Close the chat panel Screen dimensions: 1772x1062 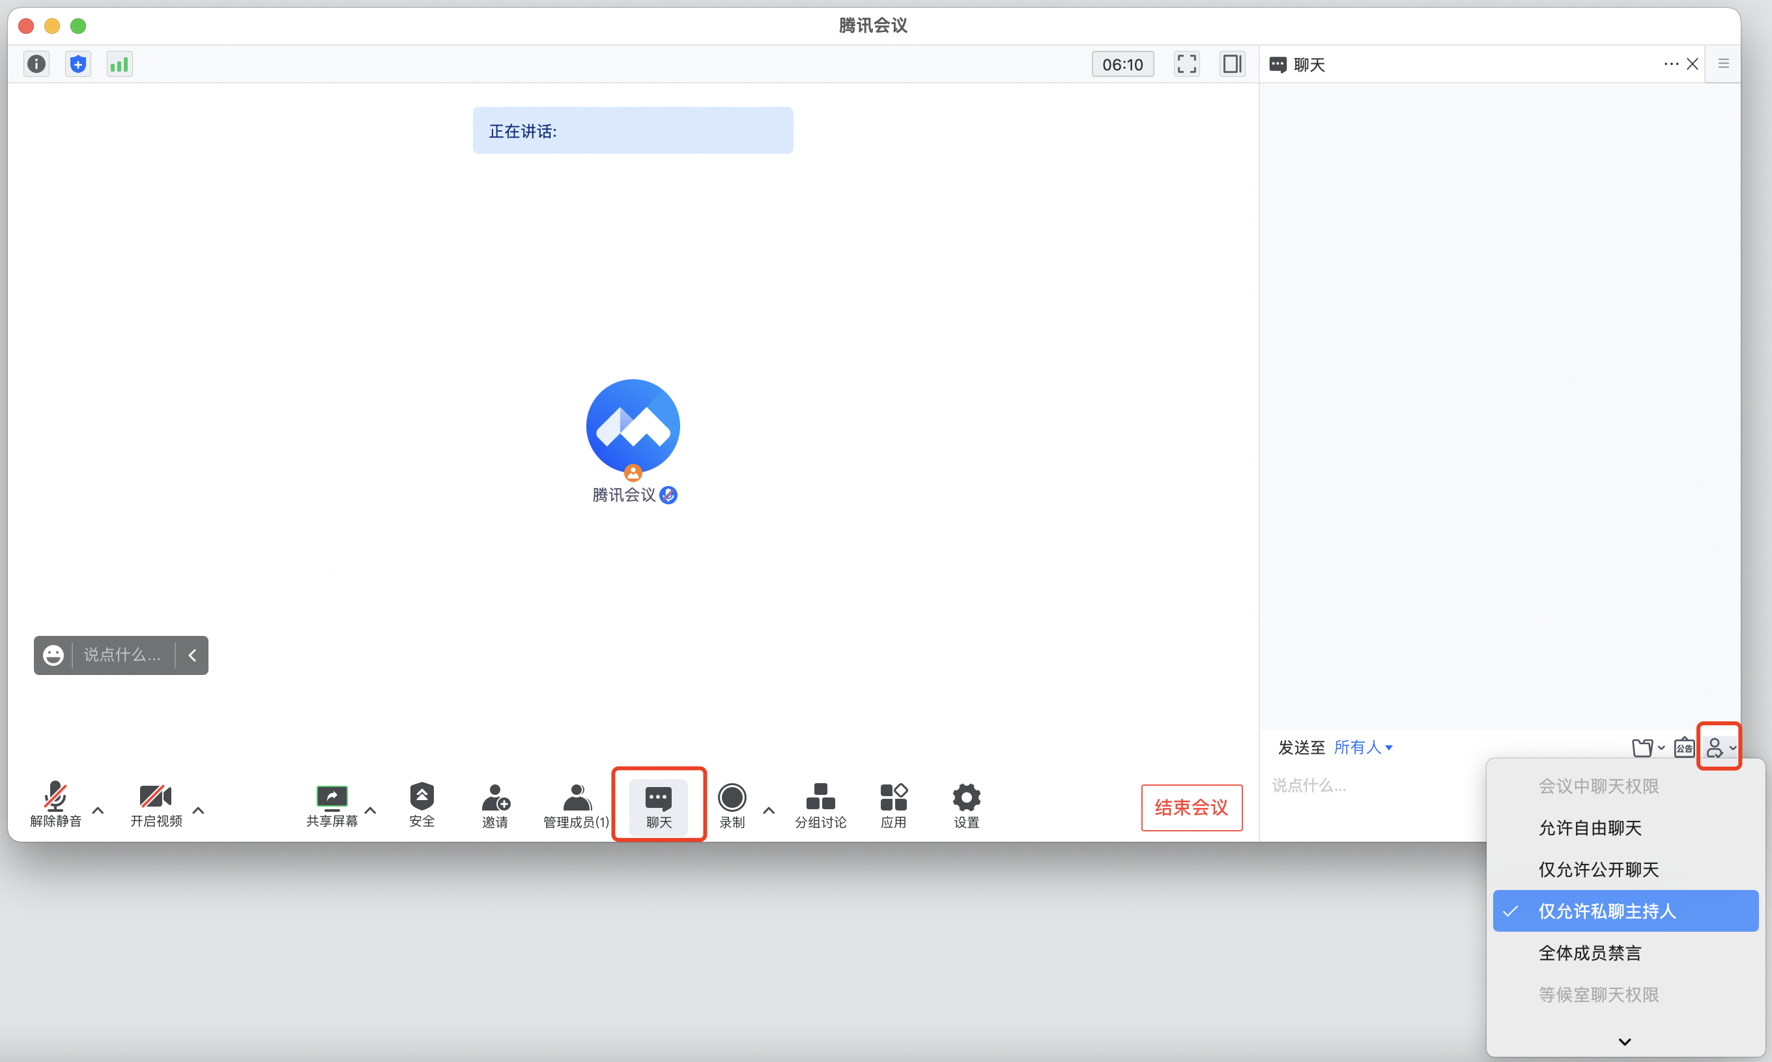[1693, 65]
